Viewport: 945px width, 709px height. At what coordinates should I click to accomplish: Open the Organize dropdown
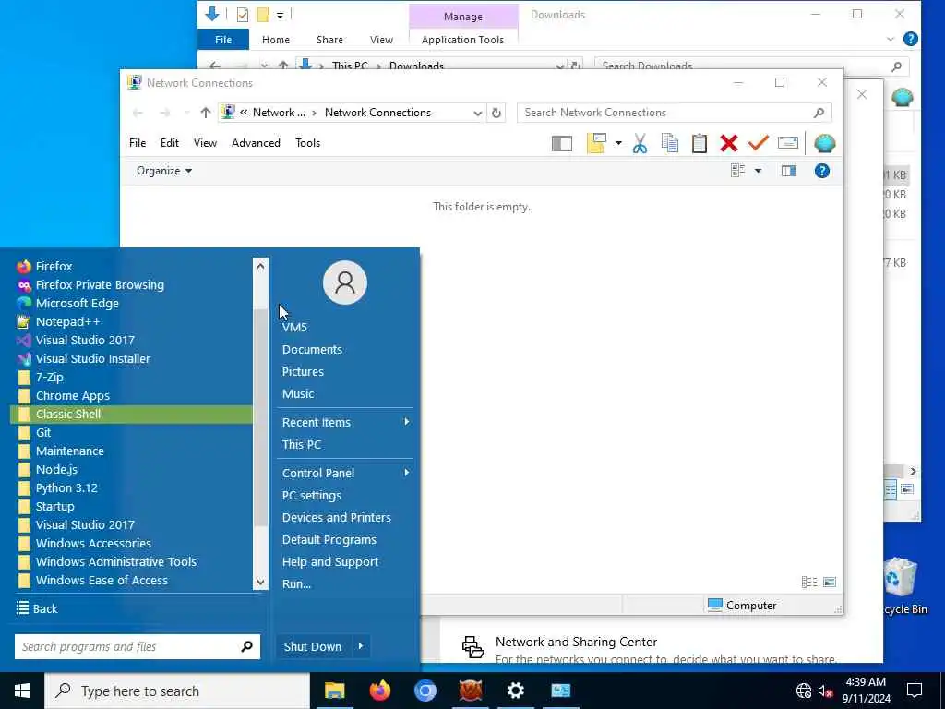click(x=164, y=171)
